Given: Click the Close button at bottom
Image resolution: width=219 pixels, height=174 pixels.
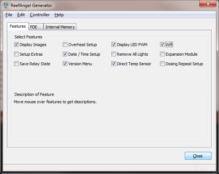Looking at the screenshot, I should pos(198,156).
